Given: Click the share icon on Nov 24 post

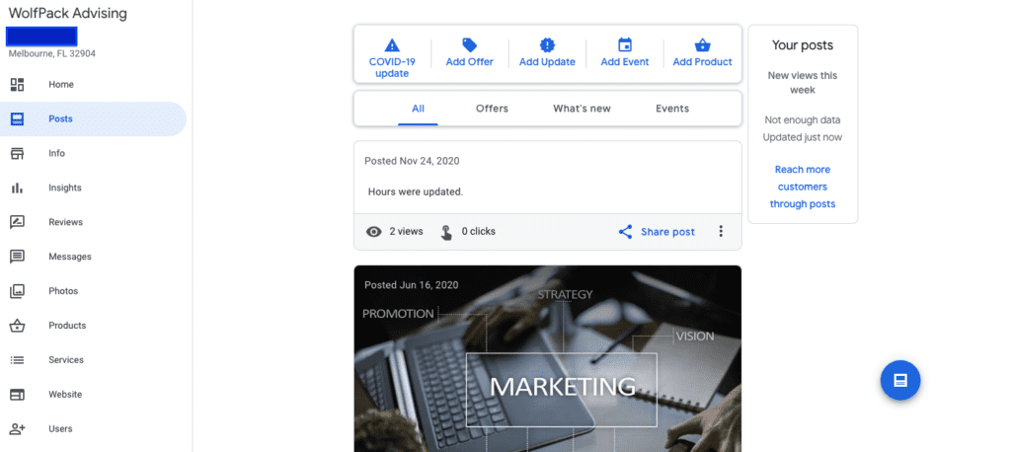Looking at the screenshot, I should 625,232.
